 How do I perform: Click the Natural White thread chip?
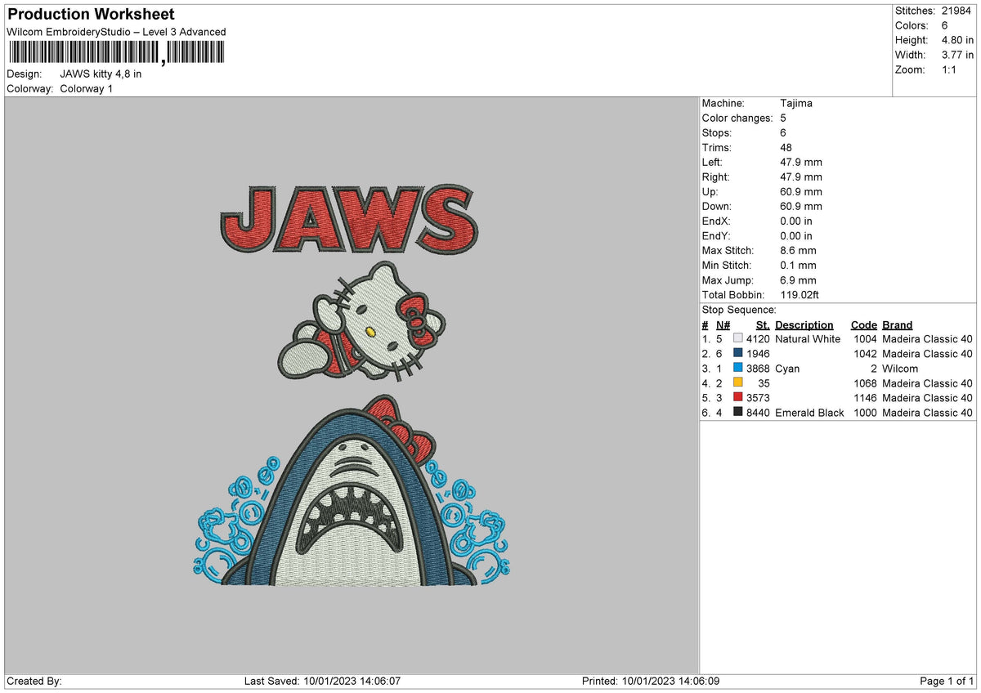pos(737,339)
